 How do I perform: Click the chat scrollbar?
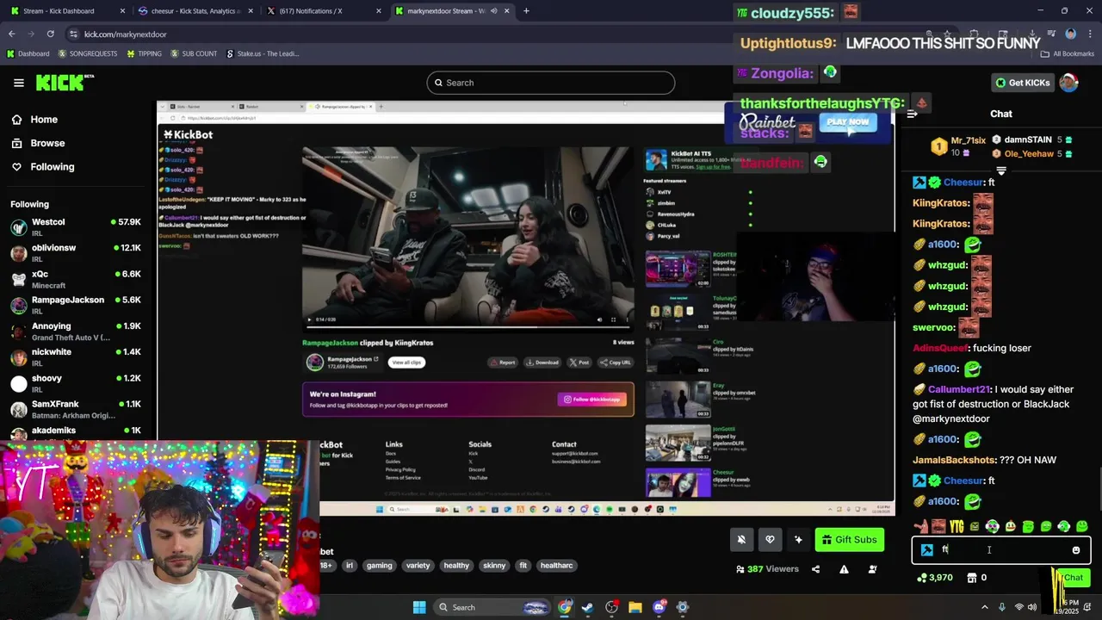pyautogui.click(x=1099, y=491)
